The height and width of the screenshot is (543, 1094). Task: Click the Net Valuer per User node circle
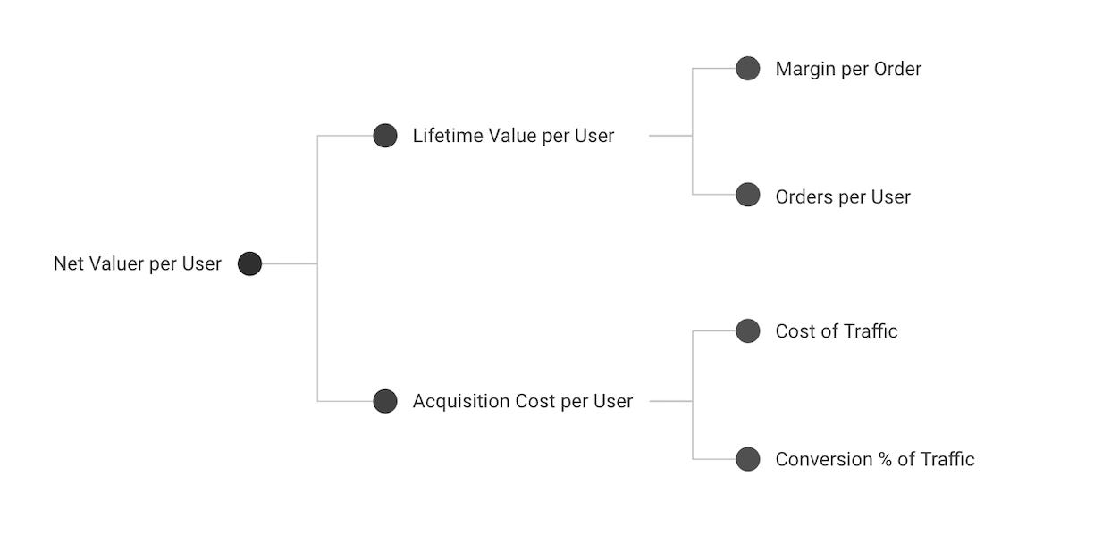tap(249, 264)
